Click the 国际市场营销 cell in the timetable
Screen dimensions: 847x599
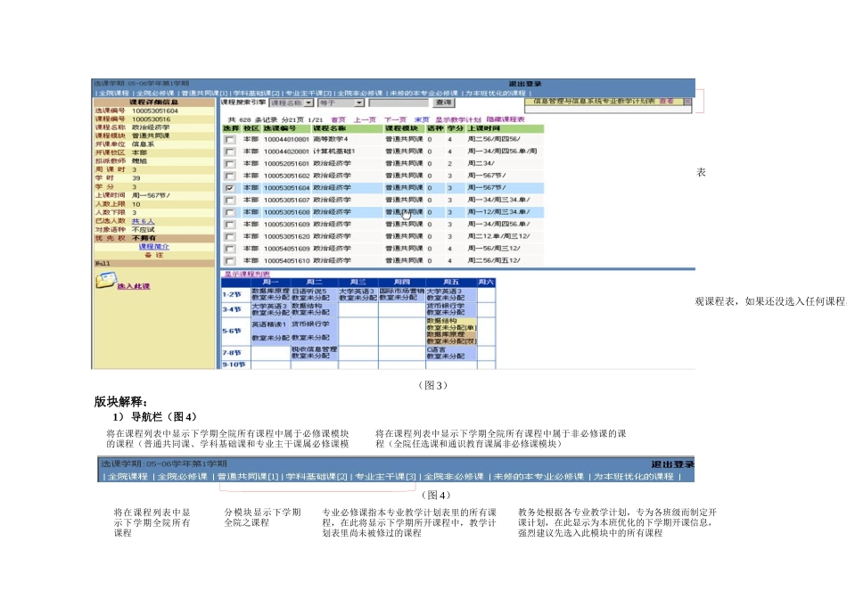402,294
